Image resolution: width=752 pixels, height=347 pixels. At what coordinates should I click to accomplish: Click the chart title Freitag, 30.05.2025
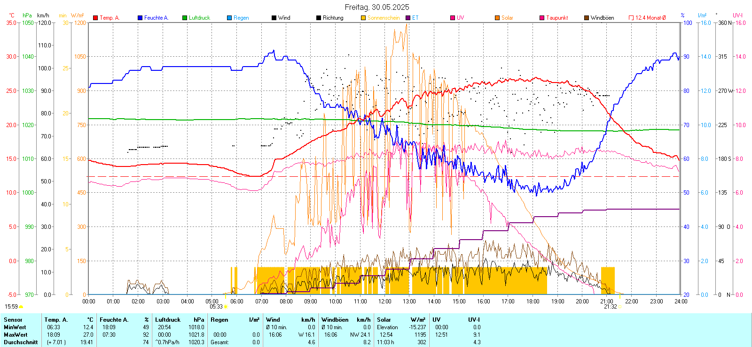tap(377, 7)
